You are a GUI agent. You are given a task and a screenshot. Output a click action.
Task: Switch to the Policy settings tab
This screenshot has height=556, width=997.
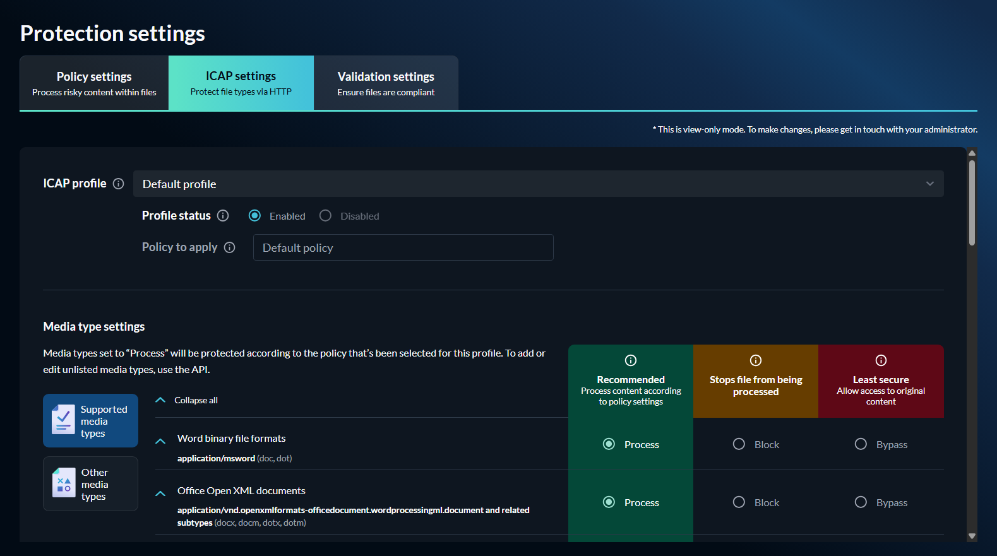[94, 83]
